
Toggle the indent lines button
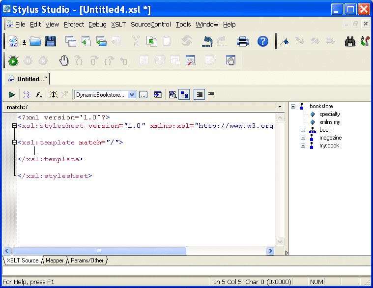coord(199,94)
